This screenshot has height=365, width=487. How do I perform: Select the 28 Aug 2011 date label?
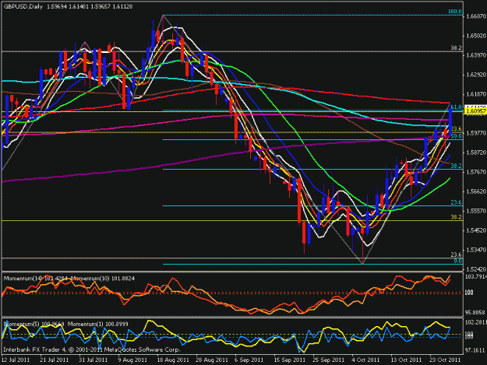(211, 360)
